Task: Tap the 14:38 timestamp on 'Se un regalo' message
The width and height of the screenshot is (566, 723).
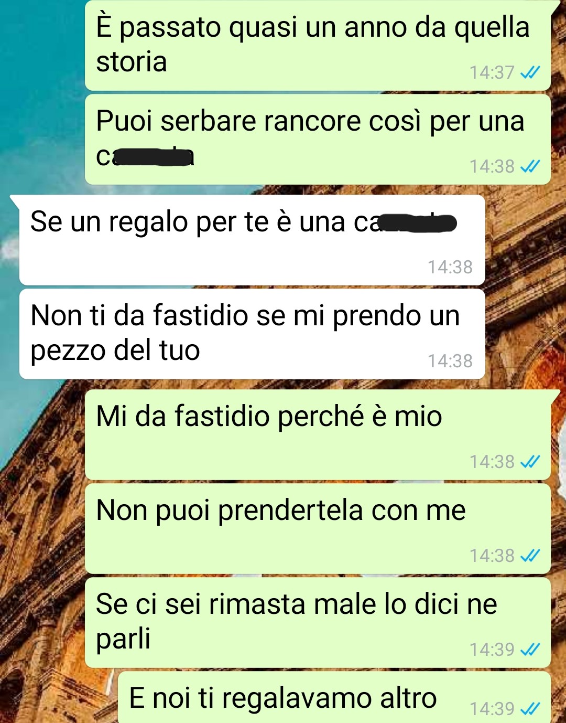Action: click(x=450, y=267)
